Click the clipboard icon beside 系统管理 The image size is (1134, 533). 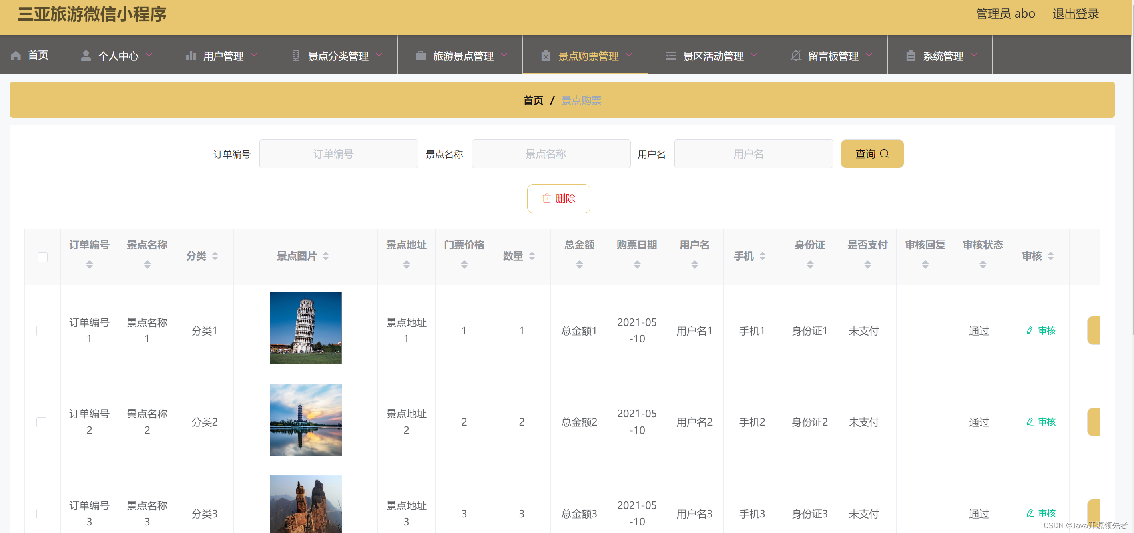pyautogui.click(x=911, y=56)
